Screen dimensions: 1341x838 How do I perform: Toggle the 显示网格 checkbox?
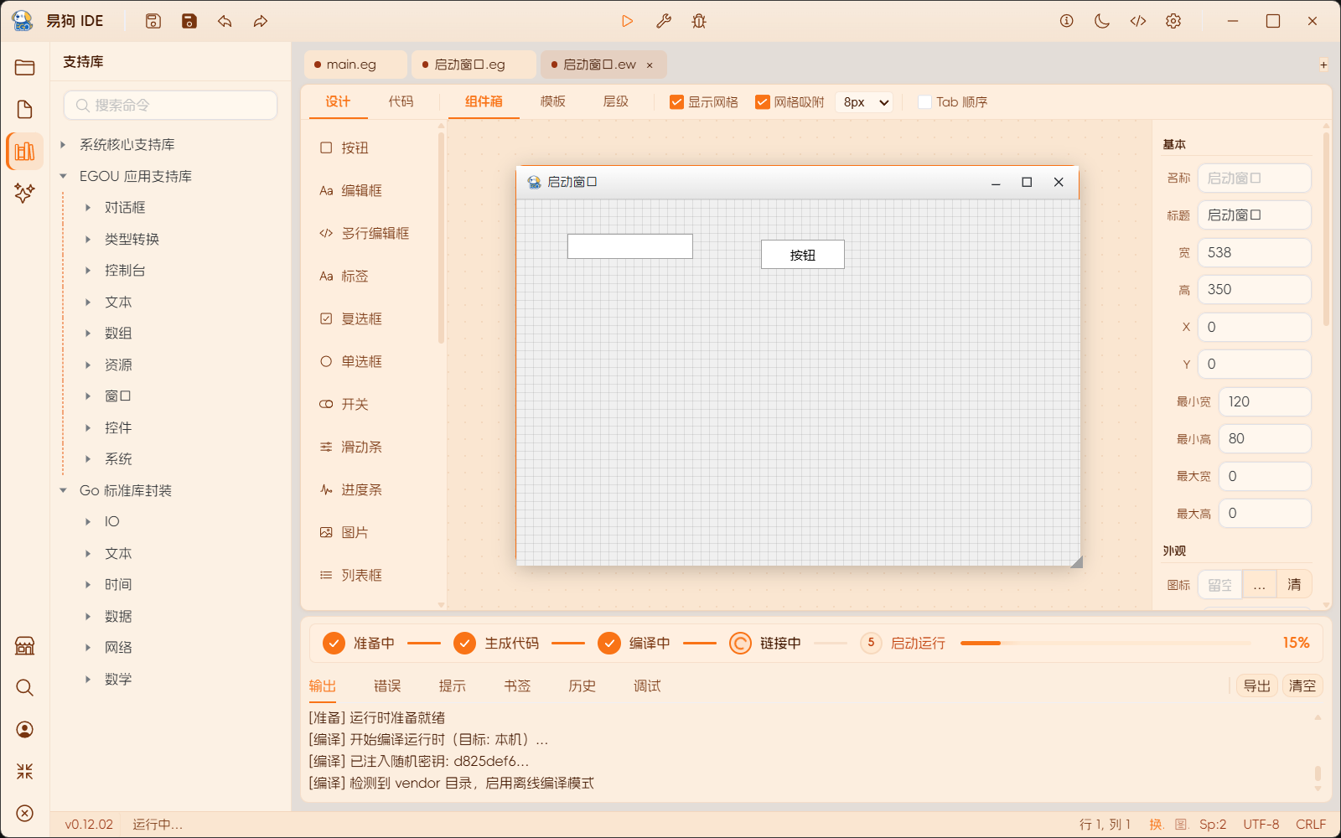click(677, 102)
